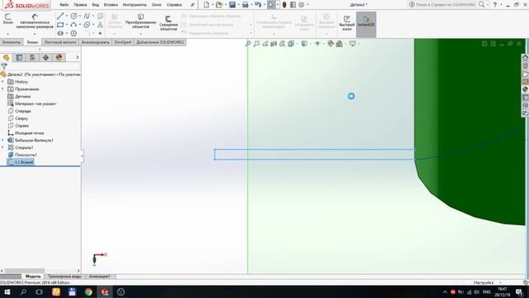The width and height of the screenshot is (529, 298).
Task: Open the PropertyManager tab icon
Action: coord(19,57)
